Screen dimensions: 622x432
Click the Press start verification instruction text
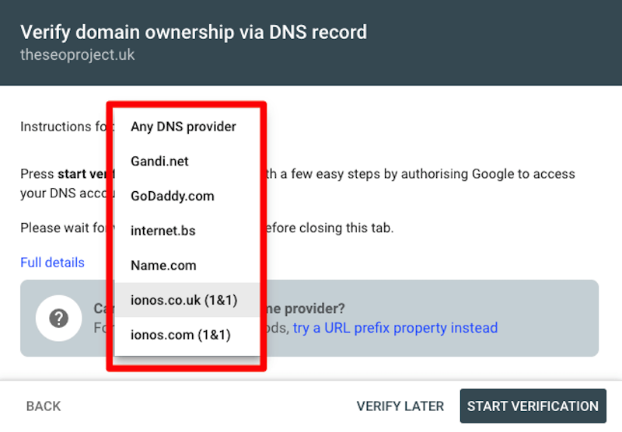coord(298,183)
